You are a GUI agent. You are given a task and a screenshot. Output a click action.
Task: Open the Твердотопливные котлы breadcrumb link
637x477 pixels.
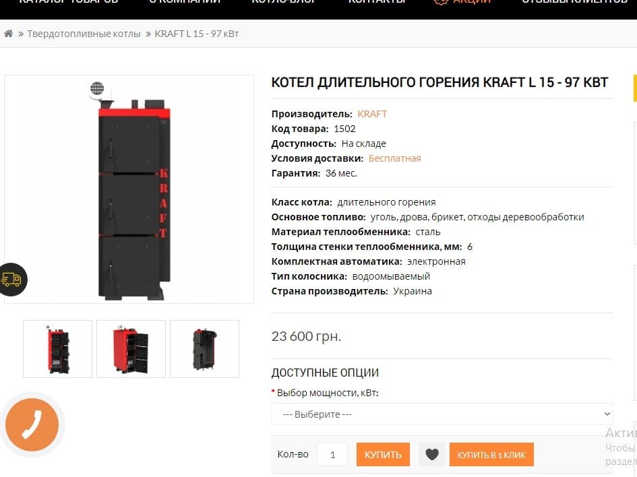click(84, 34)
